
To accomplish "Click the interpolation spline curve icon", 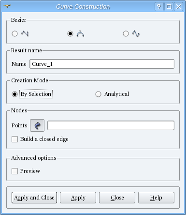I will coord(136,33).
